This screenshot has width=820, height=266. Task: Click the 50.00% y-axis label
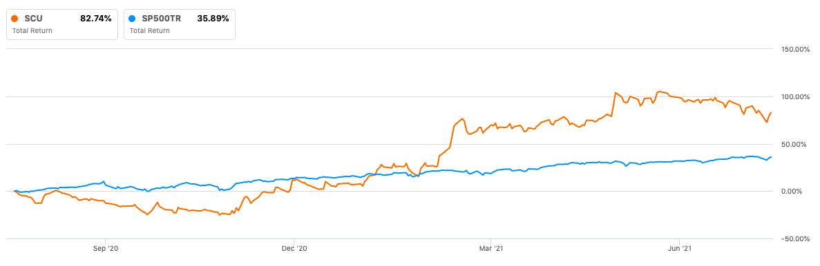[796, 144]
